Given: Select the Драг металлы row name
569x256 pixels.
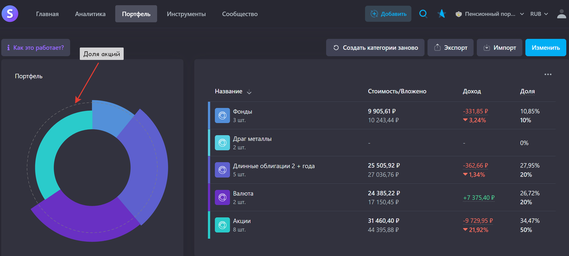Looking at the screenshot, I should 252,139.
